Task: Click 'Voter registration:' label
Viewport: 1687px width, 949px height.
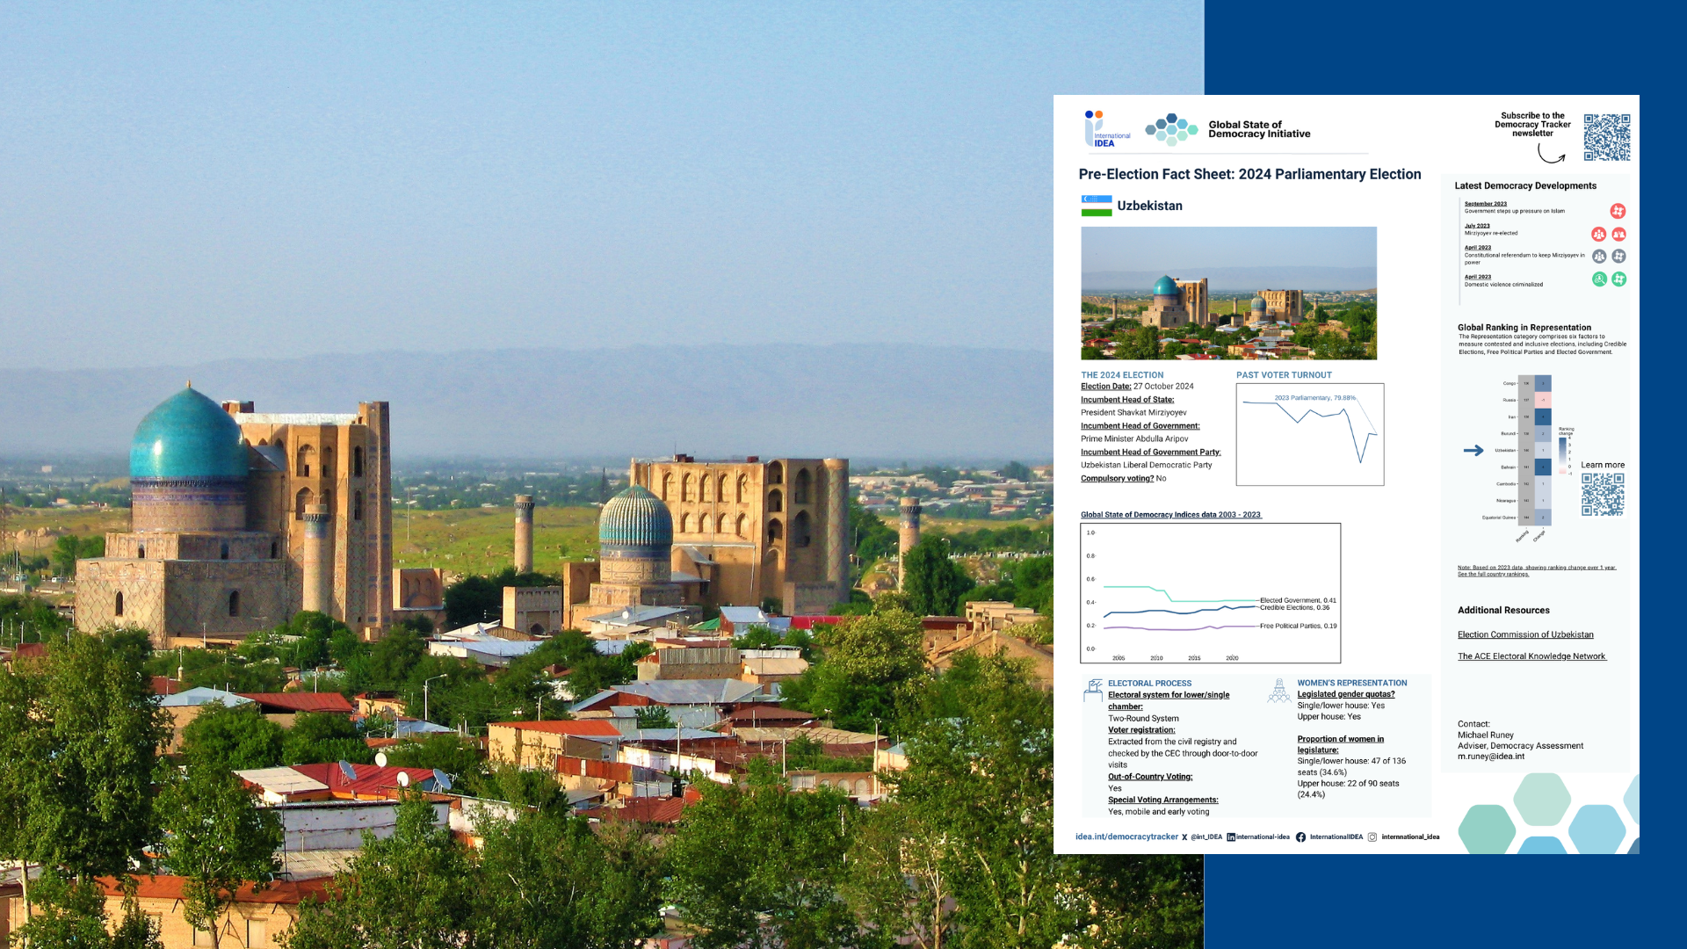Action: (1141, 730)
